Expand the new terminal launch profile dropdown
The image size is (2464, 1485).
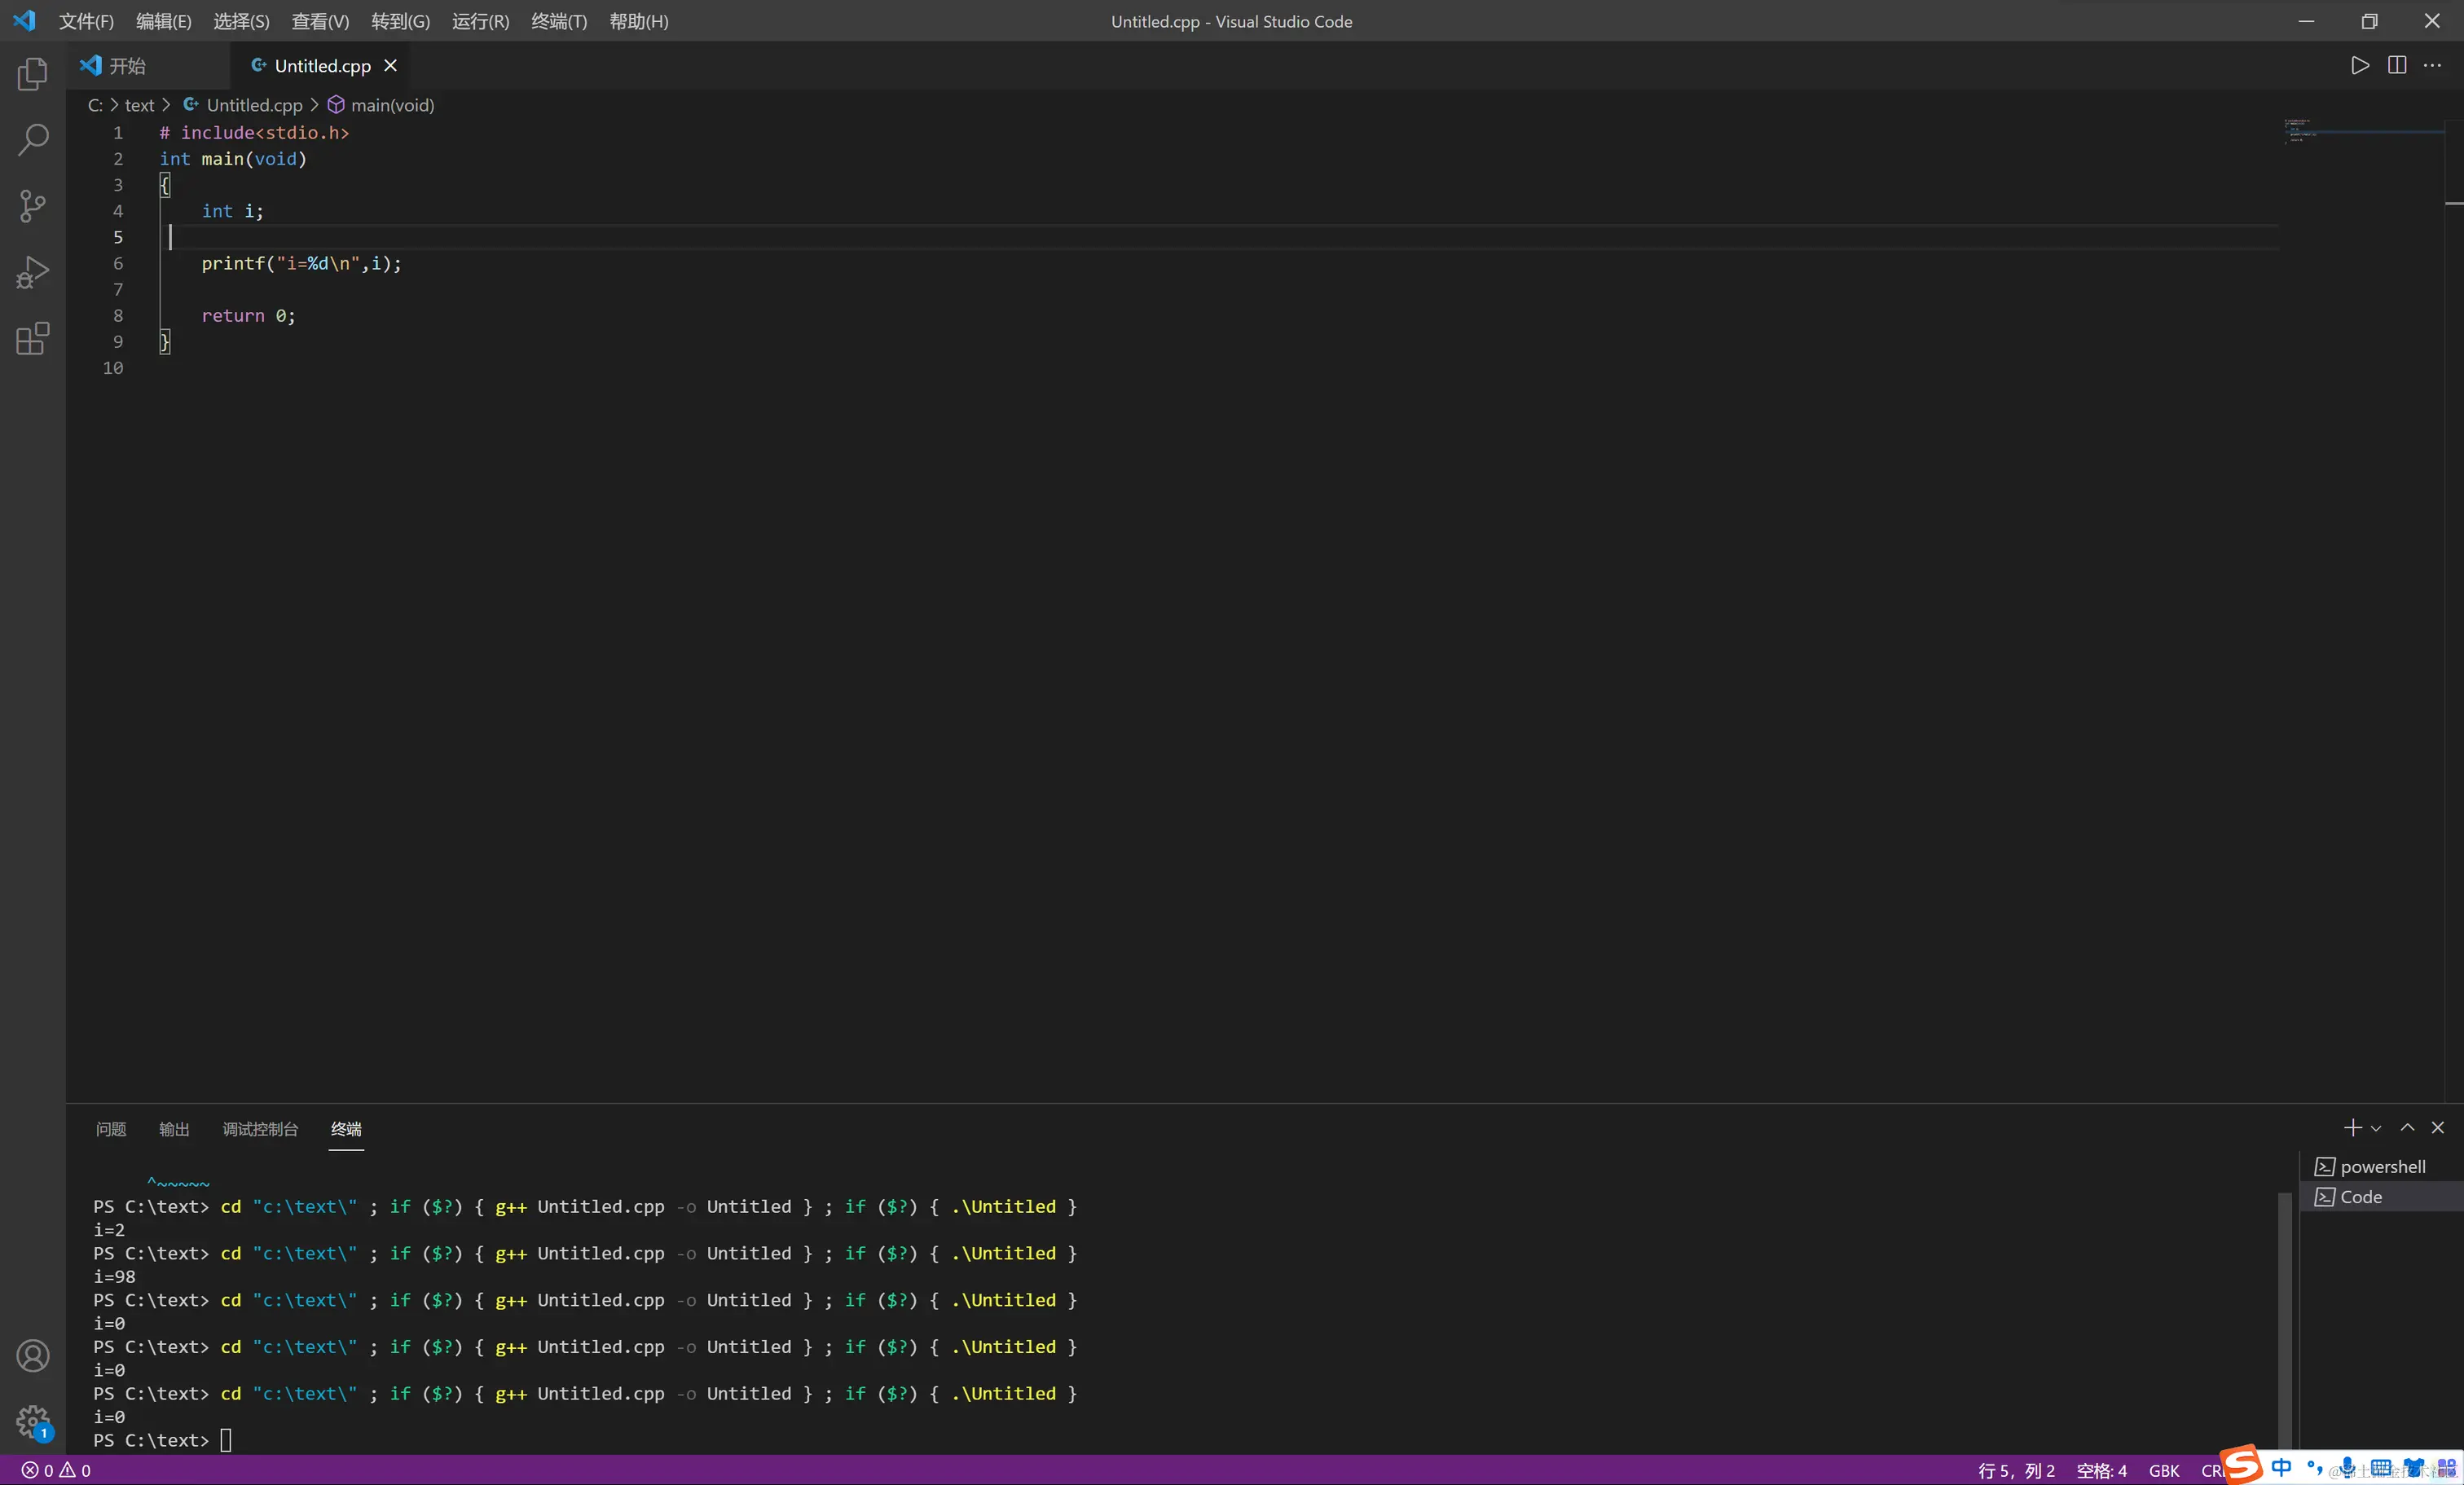[2377, 1129]
